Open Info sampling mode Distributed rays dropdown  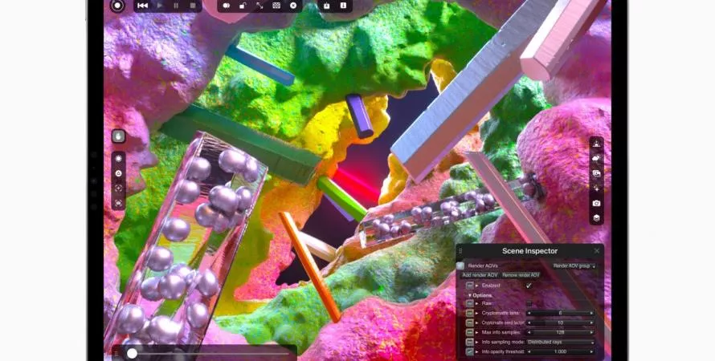[561, 342]
